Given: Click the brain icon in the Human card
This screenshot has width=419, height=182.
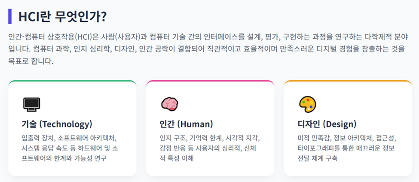Looking at the screenshot, I should tap(169, 103).
